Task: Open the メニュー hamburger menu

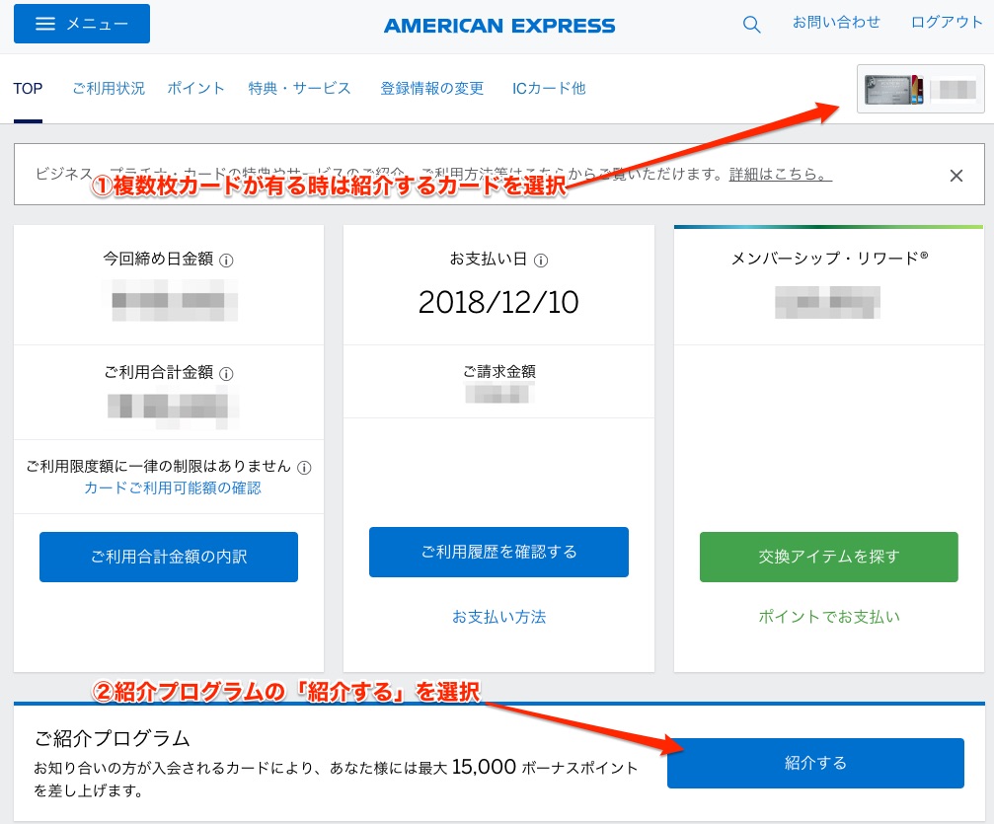Action: (x=82, y=24)
